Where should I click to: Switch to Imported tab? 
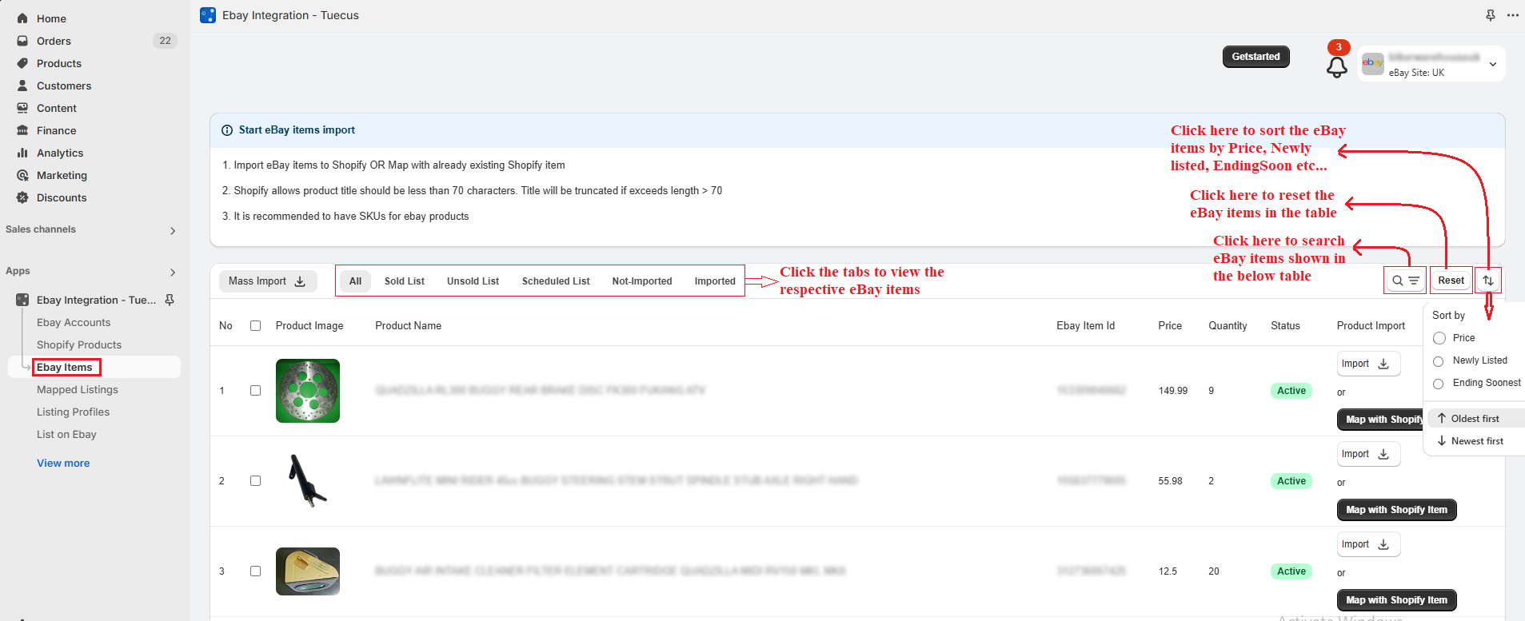715,281
